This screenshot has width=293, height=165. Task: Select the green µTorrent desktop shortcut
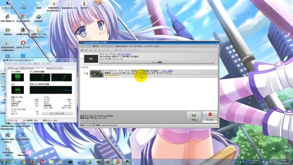coord(38,18)
